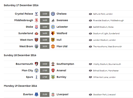
Task: Open the Middlesbrough team link
Action: click(24, 20)
